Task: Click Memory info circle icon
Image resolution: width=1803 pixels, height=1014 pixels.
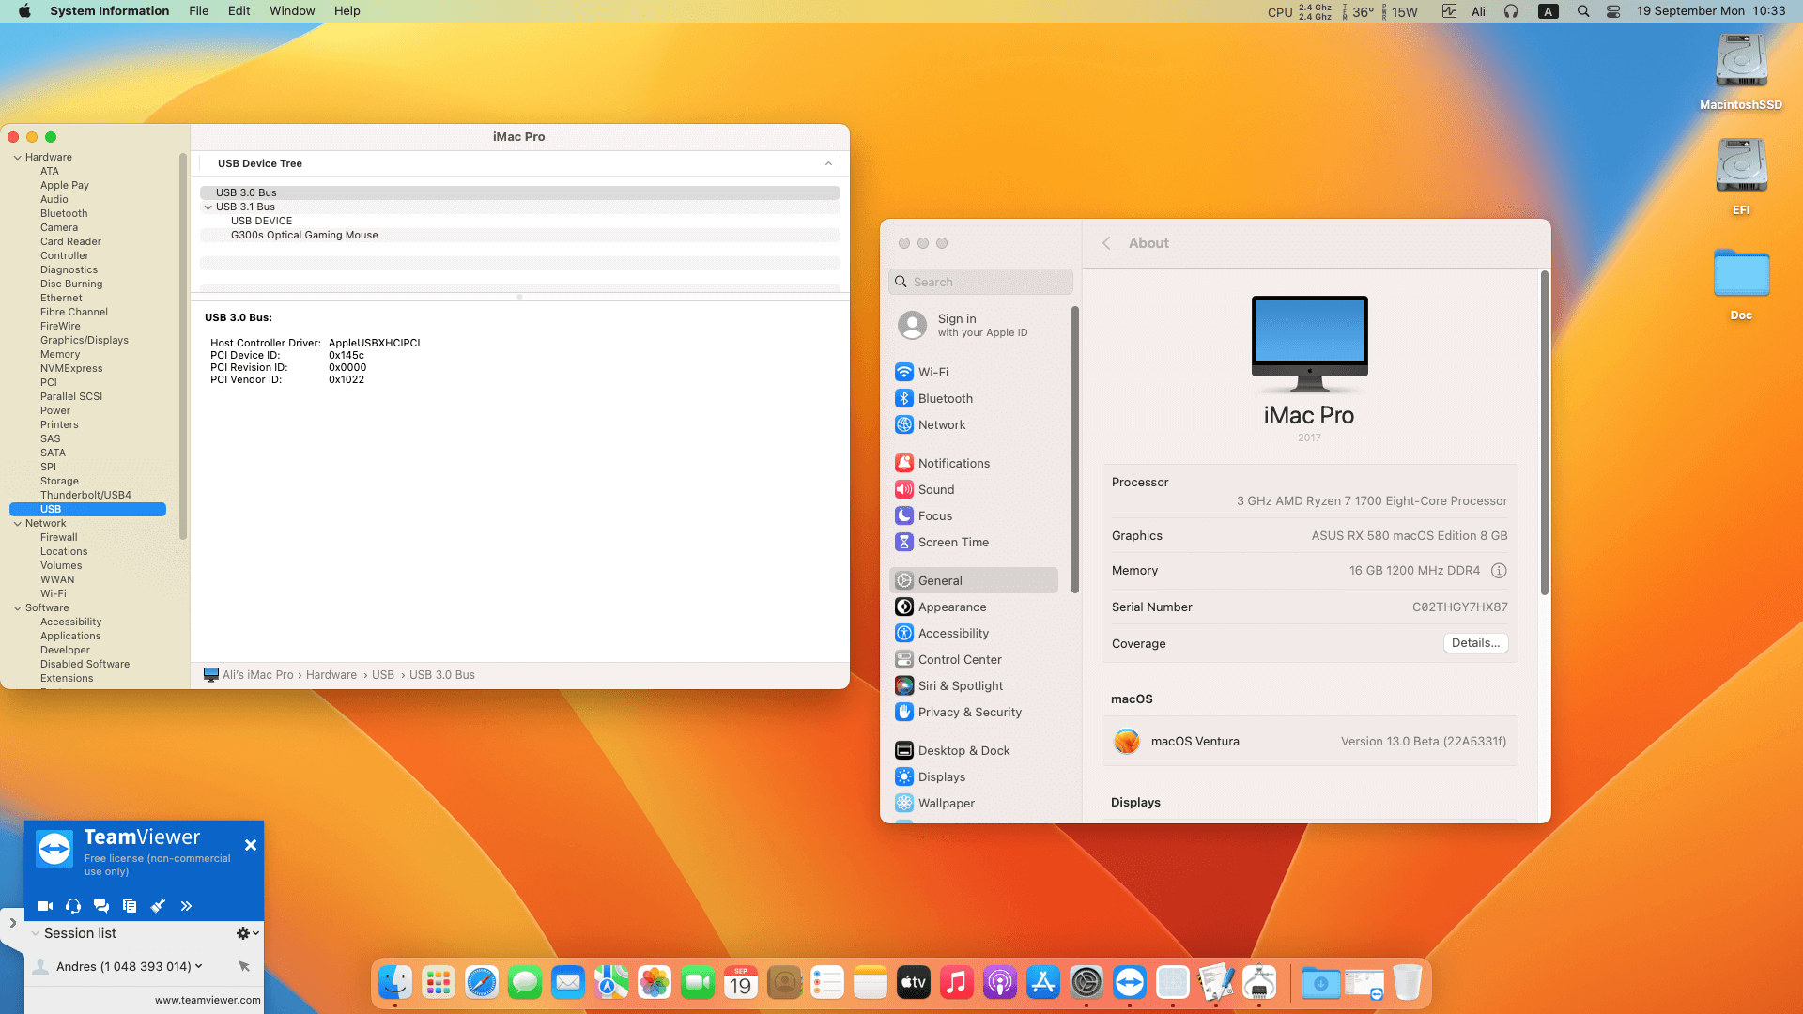Action: (1499, 571)
